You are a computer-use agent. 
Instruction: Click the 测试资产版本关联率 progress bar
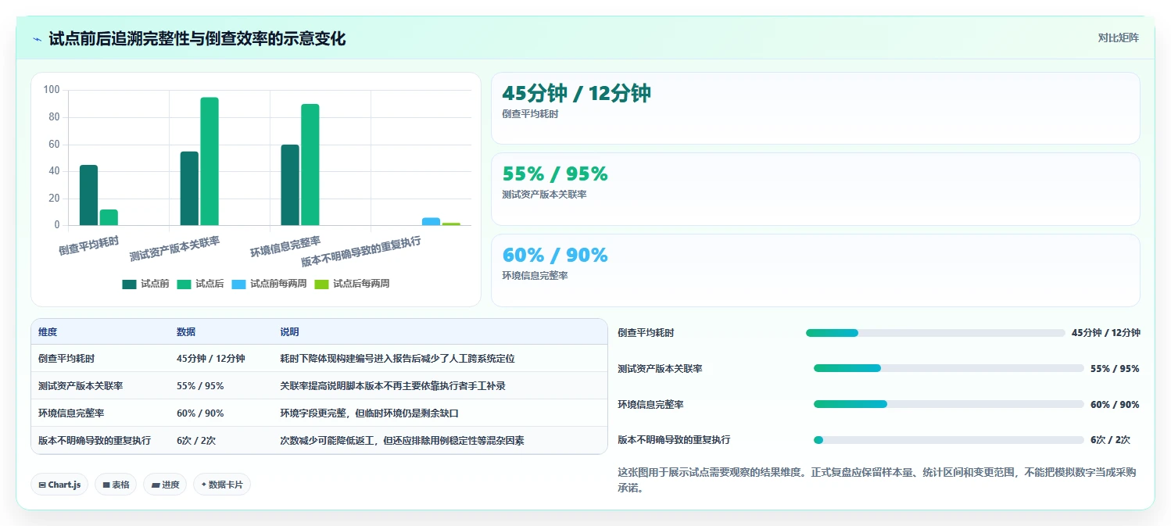coord(949,368)
